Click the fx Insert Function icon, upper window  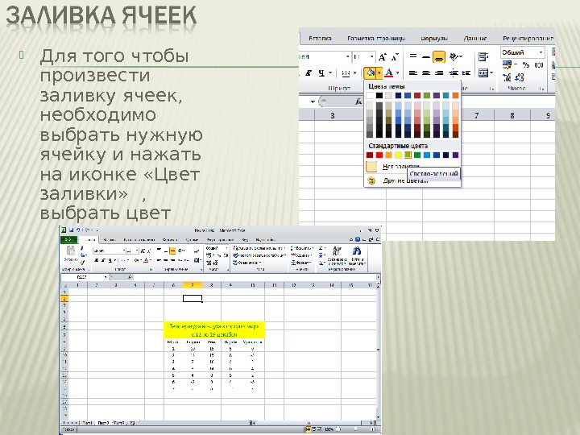(x=358, y=101)
